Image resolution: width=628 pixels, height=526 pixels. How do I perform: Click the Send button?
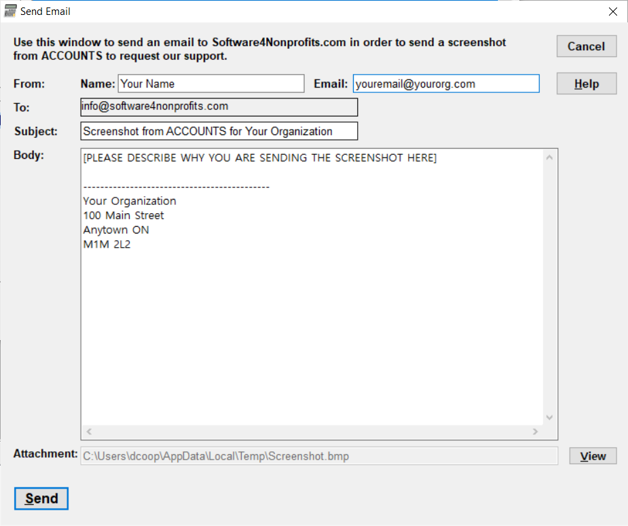[41, 498]
